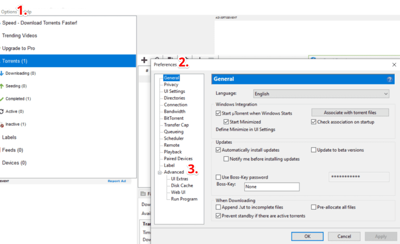Close the Preferences dialog with X
Image resolution: width=400 pixels, height=244 pixels.
pos(394,64)
